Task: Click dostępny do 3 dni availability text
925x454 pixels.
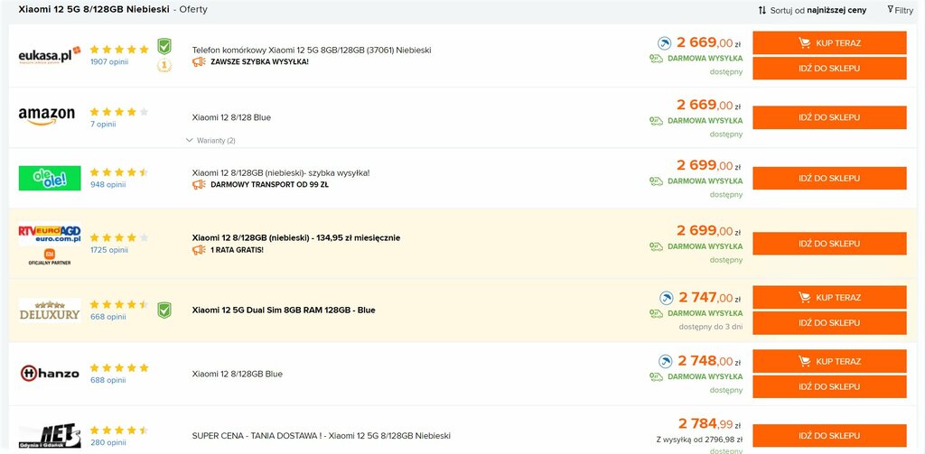Action: [710, 326]
